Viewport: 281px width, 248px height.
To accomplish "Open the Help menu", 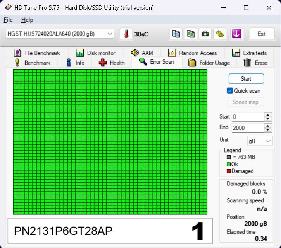I will tap(27, 20).
